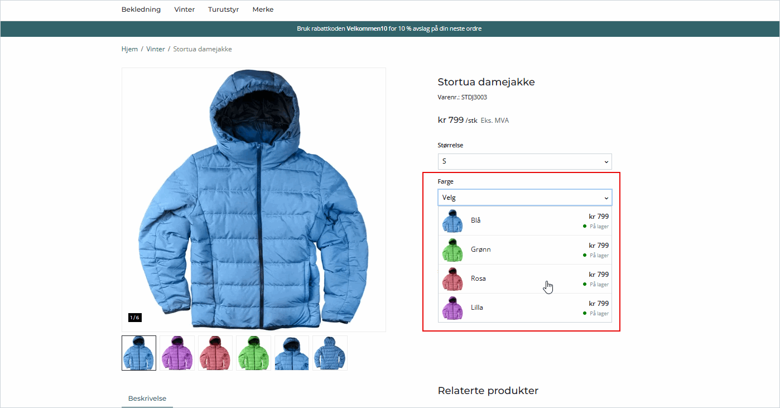Screen dimensions: 780x408
Task: Click the purple jacket thumbnail below the image
Action: pos(177,353)
